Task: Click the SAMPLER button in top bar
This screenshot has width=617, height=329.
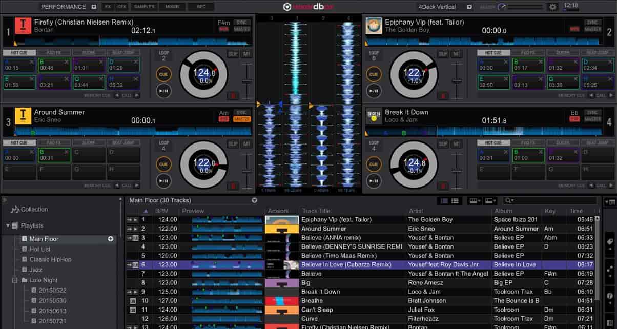Action: tap(144, 7)
